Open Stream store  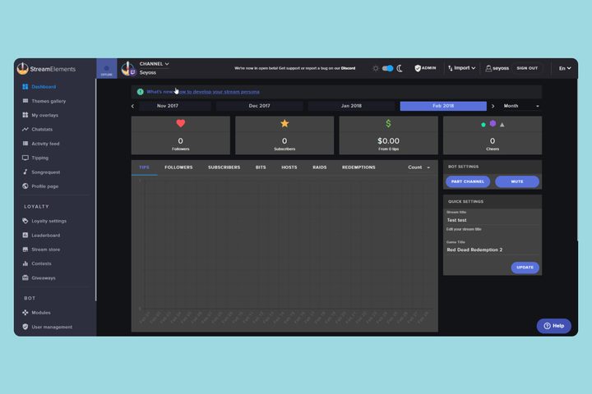coord(41,250)
